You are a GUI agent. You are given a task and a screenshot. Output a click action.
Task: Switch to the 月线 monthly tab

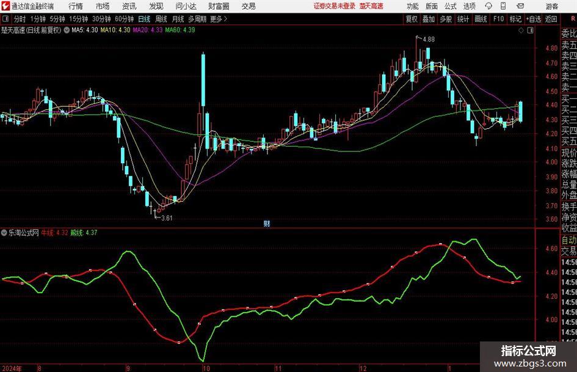178,19
